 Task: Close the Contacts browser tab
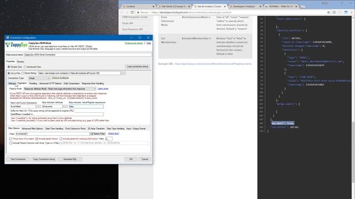tap(153, 7)
